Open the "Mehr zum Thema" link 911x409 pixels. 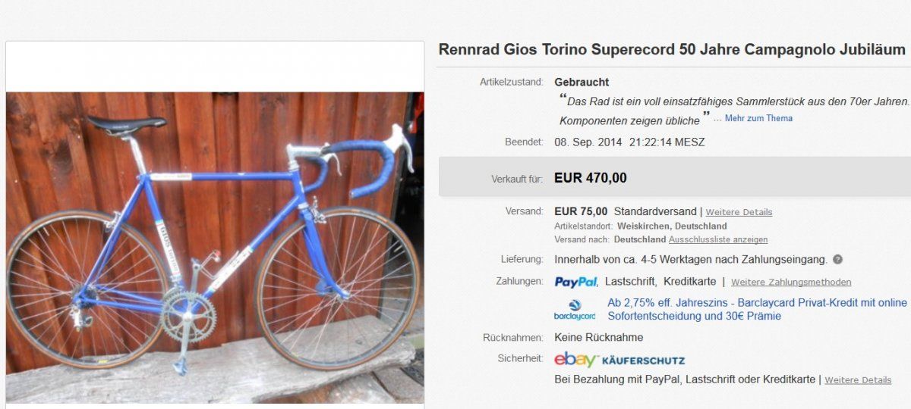tap(758, 118)
